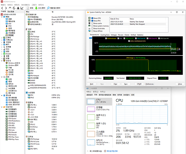Switch to the Cooling Fans tab
This screenshot has height=154, width=186.
coord(105,35)
